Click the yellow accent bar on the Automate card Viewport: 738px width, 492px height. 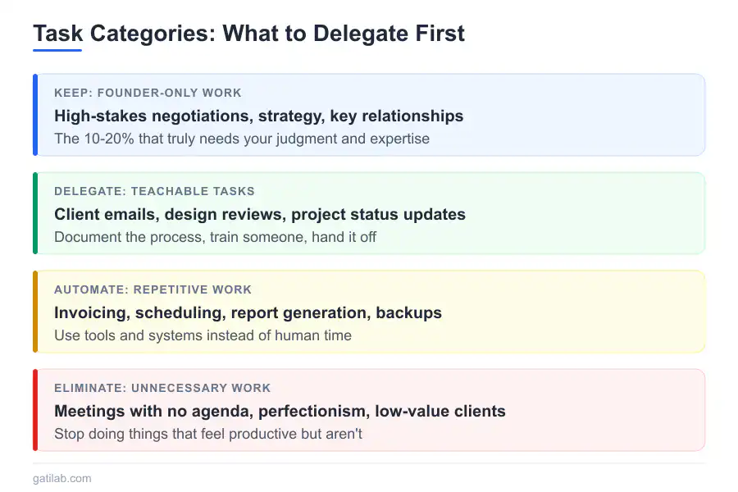(x=35, y=312)
